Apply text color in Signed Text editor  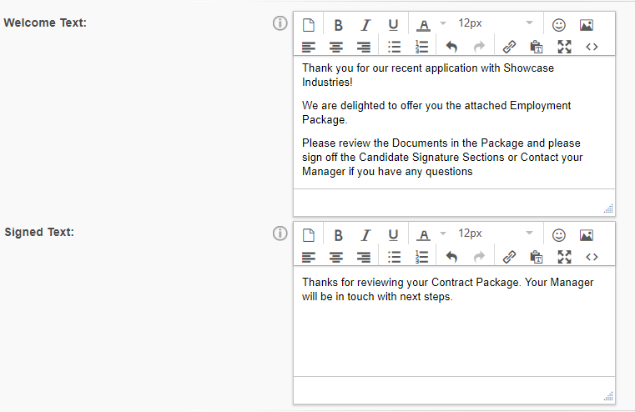point(424,235)
